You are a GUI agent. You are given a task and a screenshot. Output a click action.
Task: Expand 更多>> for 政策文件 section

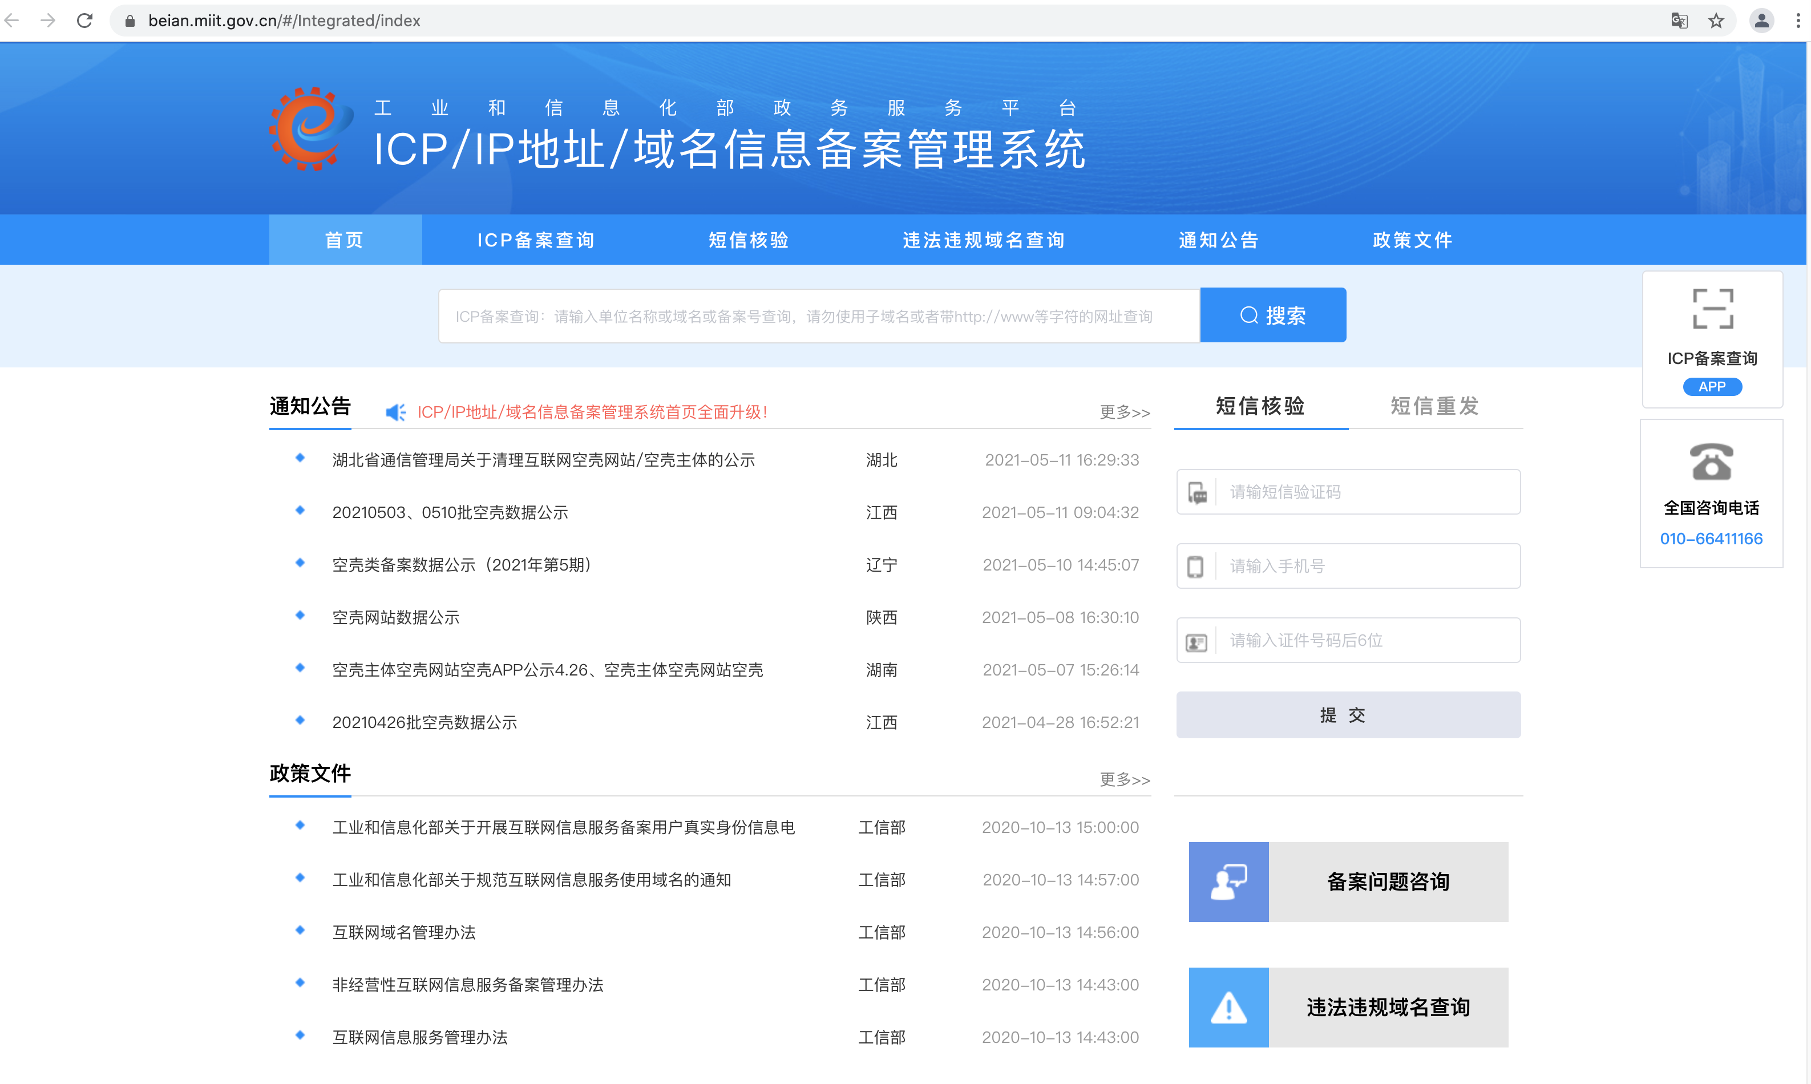[x=1124, y=779]
